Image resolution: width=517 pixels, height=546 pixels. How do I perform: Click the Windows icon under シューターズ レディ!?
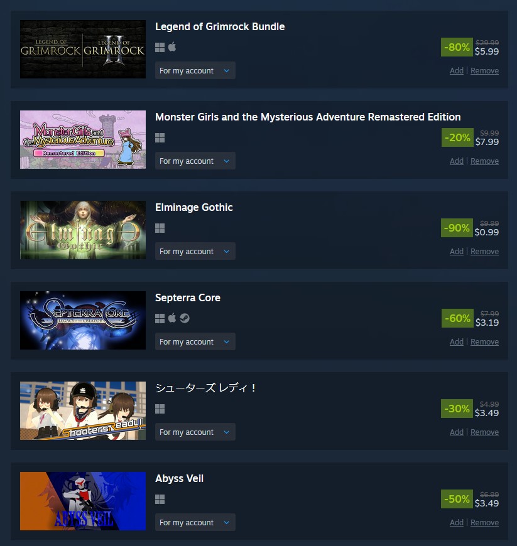tap(160, 409)
